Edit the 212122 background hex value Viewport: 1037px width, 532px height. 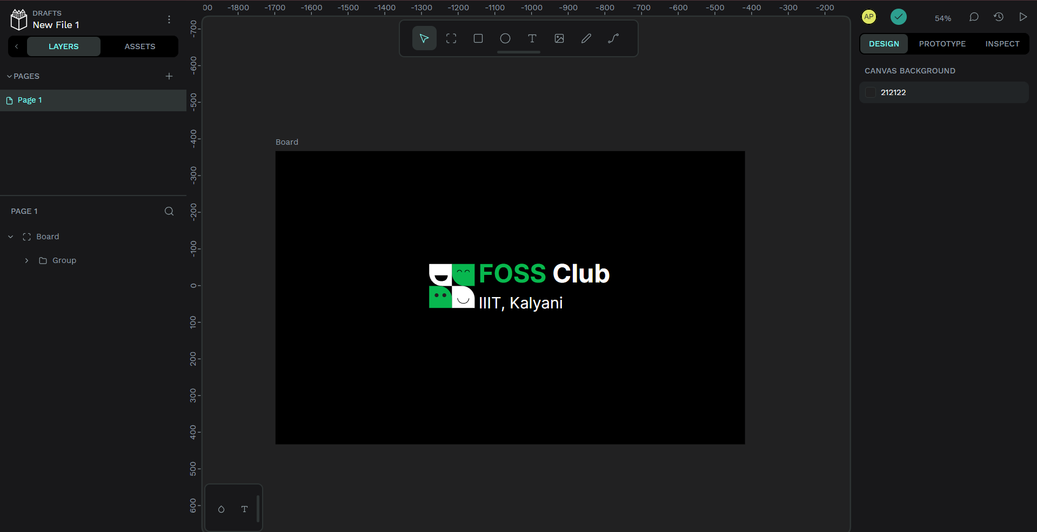point(893,92)
